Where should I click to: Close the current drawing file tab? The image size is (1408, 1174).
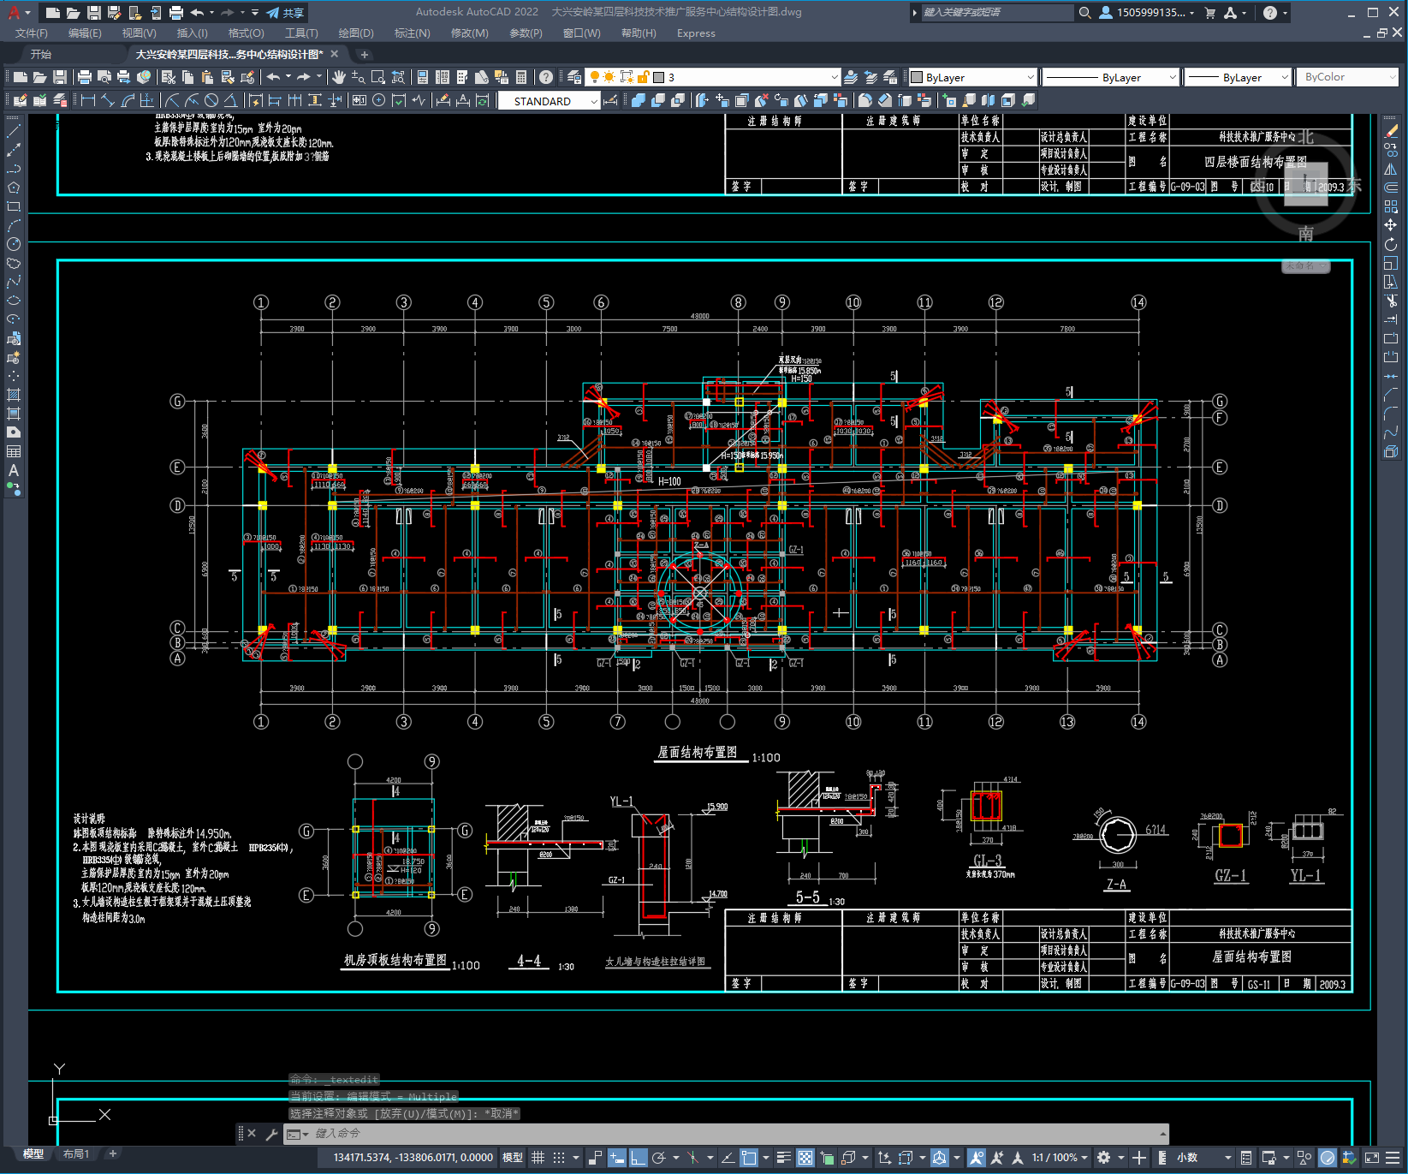coord(335,54)
